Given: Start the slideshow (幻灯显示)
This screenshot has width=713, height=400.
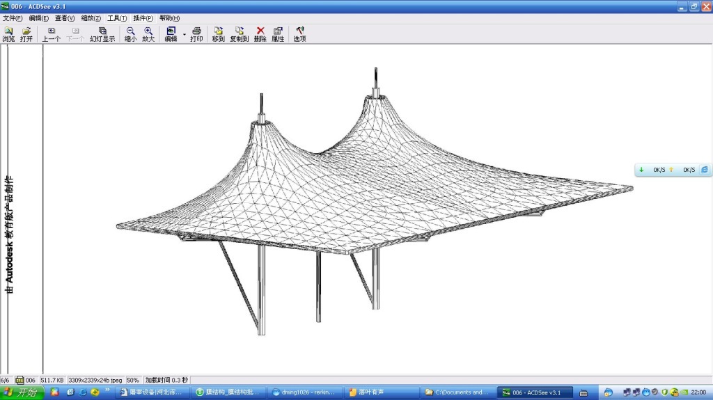Looking at the screenshot, I should pos(102,34).
